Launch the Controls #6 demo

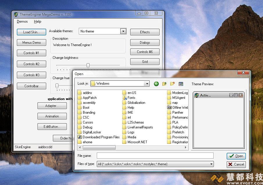145,52
